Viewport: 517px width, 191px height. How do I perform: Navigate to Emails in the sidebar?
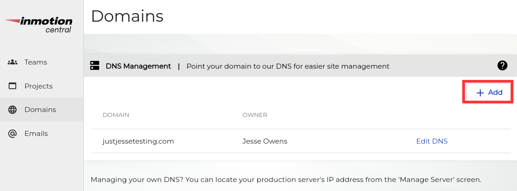[36, 134]
